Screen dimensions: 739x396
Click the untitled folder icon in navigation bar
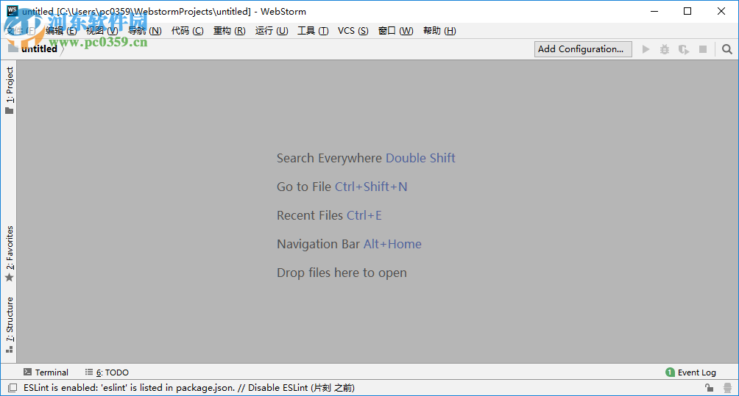(13, 48)
